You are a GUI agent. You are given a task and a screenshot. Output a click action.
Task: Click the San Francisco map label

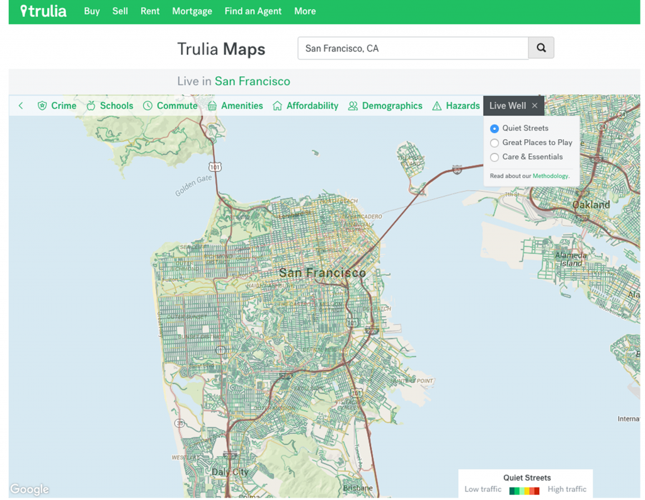point(322,273)
